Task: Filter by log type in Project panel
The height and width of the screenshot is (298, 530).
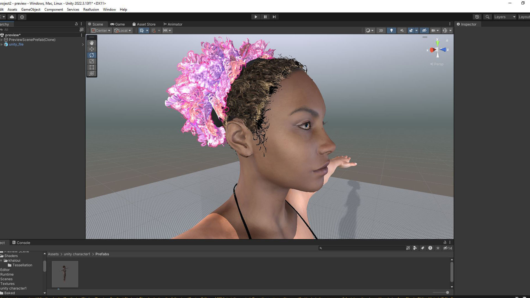Action: (x=430, y=248)
